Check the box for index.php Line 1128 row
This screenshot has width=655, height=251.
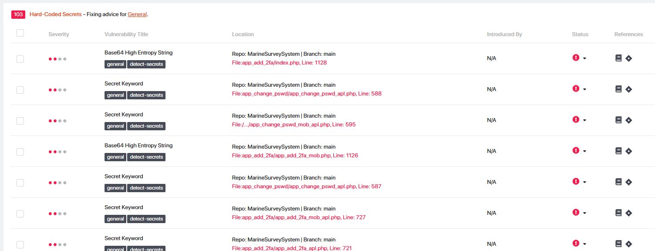pos(20,59)
